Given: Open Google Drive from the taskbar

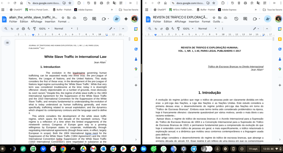Looking at the screenshot, I should pos(83,149).
